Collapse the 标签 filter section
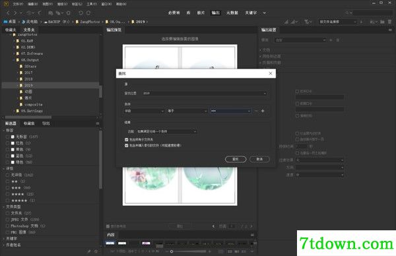 click(x=4, y=130)
